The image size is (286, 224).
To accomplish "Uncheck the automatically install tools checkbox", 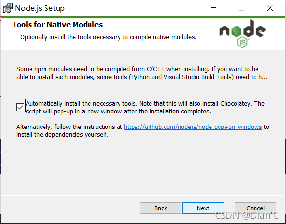I will (20, 107).
